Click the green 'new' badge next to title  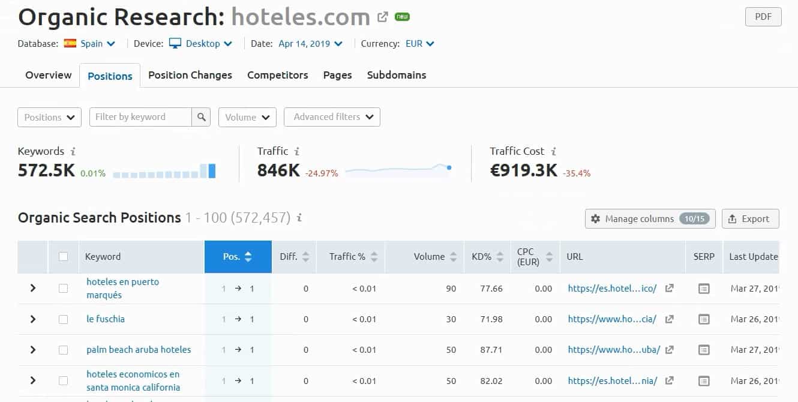click(x=402, y=17)
